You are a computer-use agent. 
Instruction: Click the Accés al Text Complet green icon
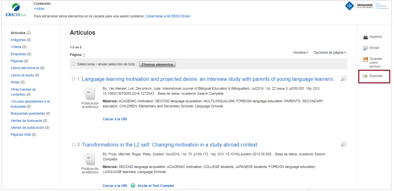133,186
